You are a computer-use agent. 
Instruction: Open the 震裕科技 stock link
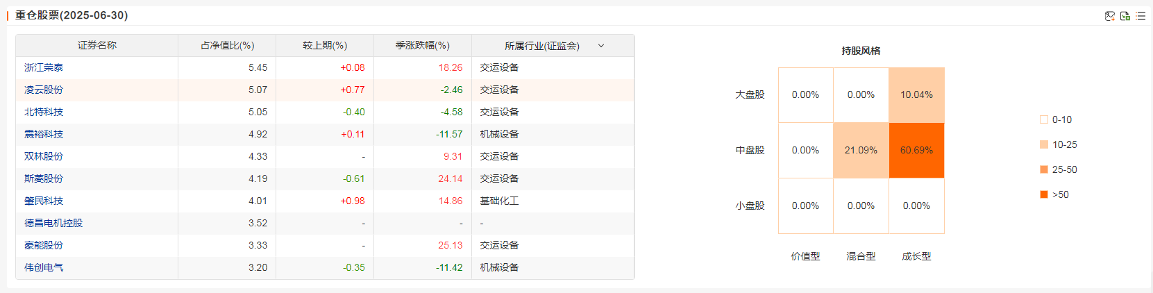tap(44, 134)
